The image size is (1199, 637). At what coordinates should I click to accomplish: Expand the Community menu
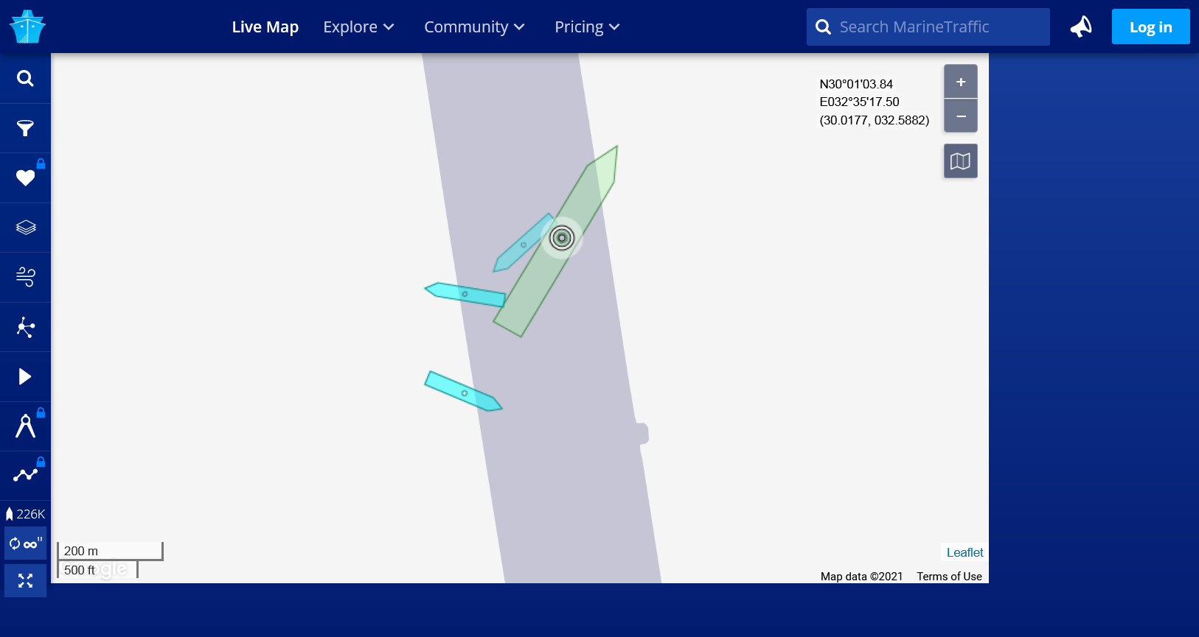click(x=474, y=27)
